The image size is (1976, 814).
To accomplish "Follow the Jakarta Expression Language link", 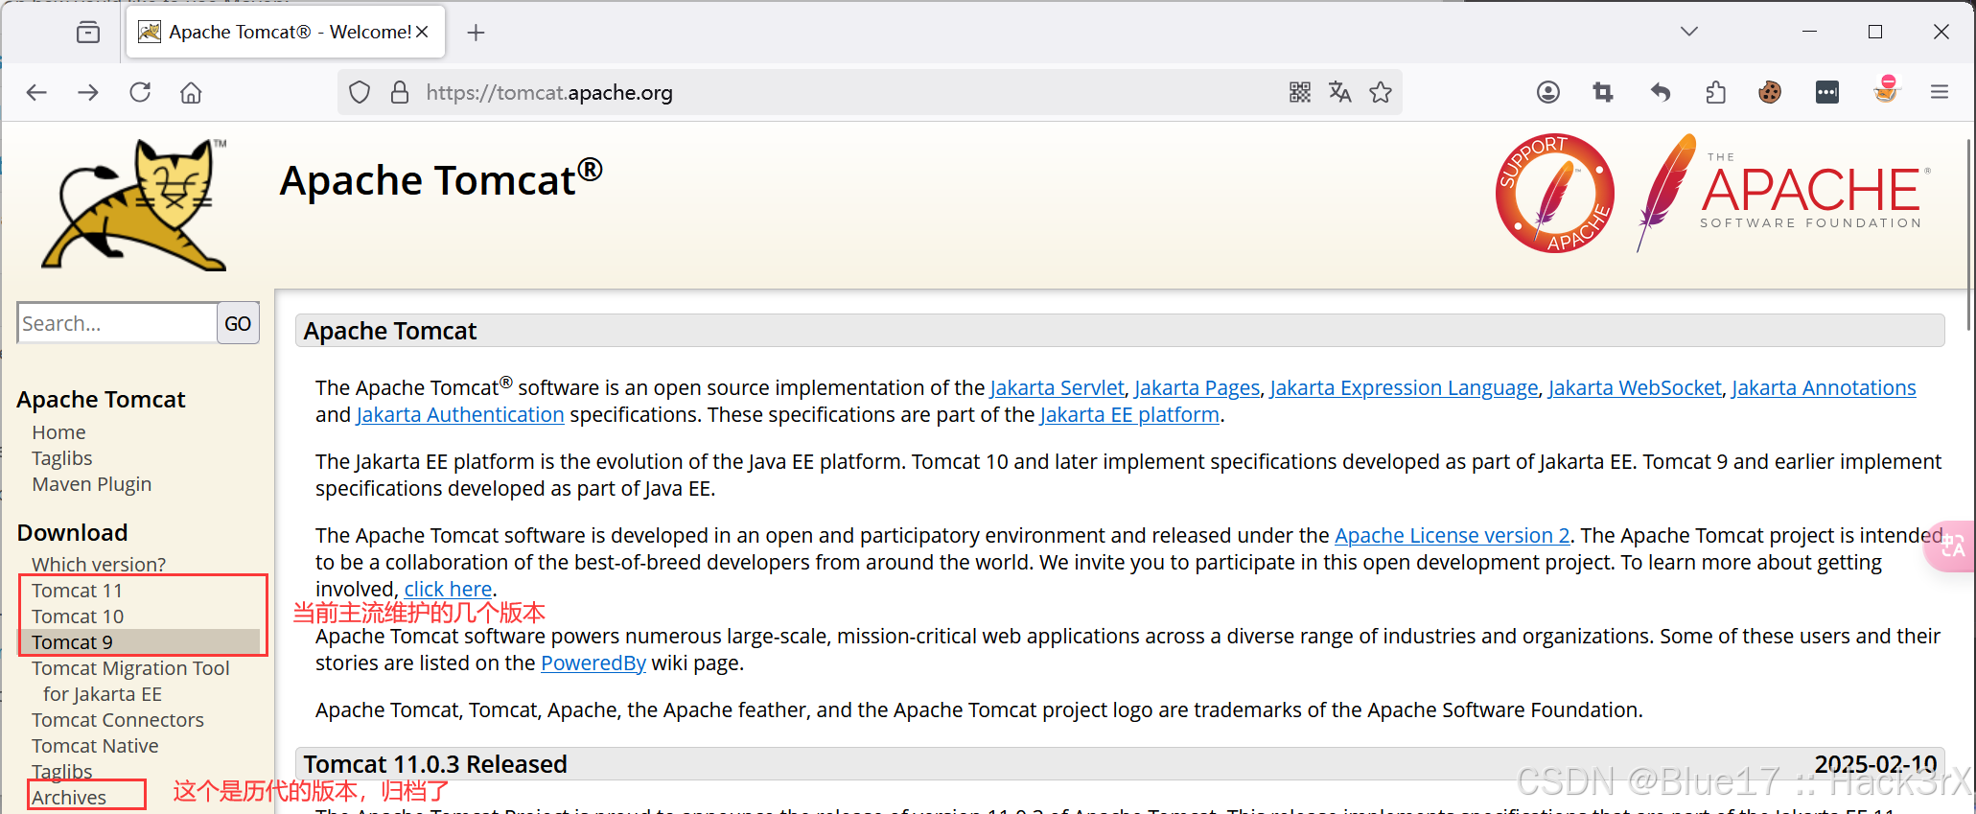I will click(1405, 387).
